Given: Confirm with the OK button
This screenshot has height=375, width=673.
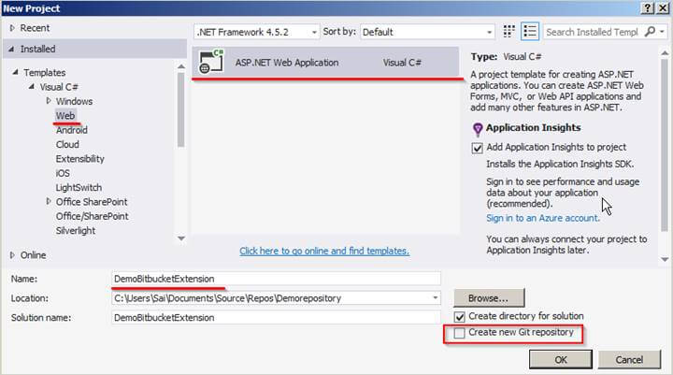Looking at the screenshot, I should click(x=561, y=359).
